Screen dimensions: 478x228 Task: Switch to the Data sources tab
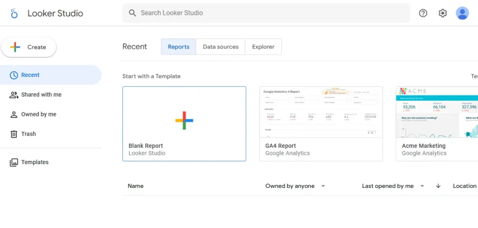click(220, 47)
